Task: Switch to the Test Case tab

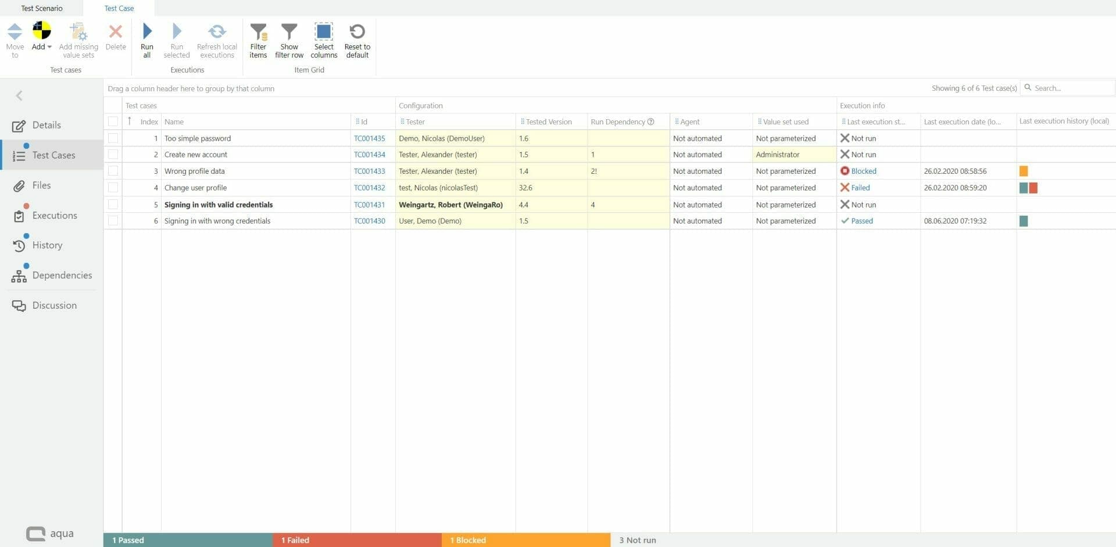Action: [x=119, y=8]
